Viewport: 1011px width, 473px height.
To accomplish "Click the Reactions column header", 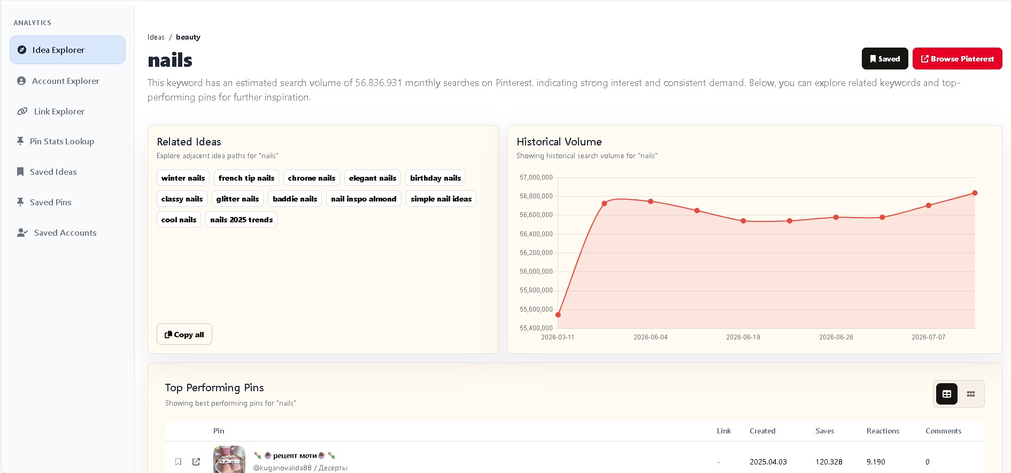I will point(883,431).
